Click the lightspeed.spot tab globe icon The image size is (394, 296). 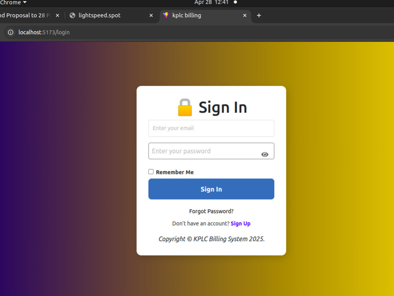(72, 15)
